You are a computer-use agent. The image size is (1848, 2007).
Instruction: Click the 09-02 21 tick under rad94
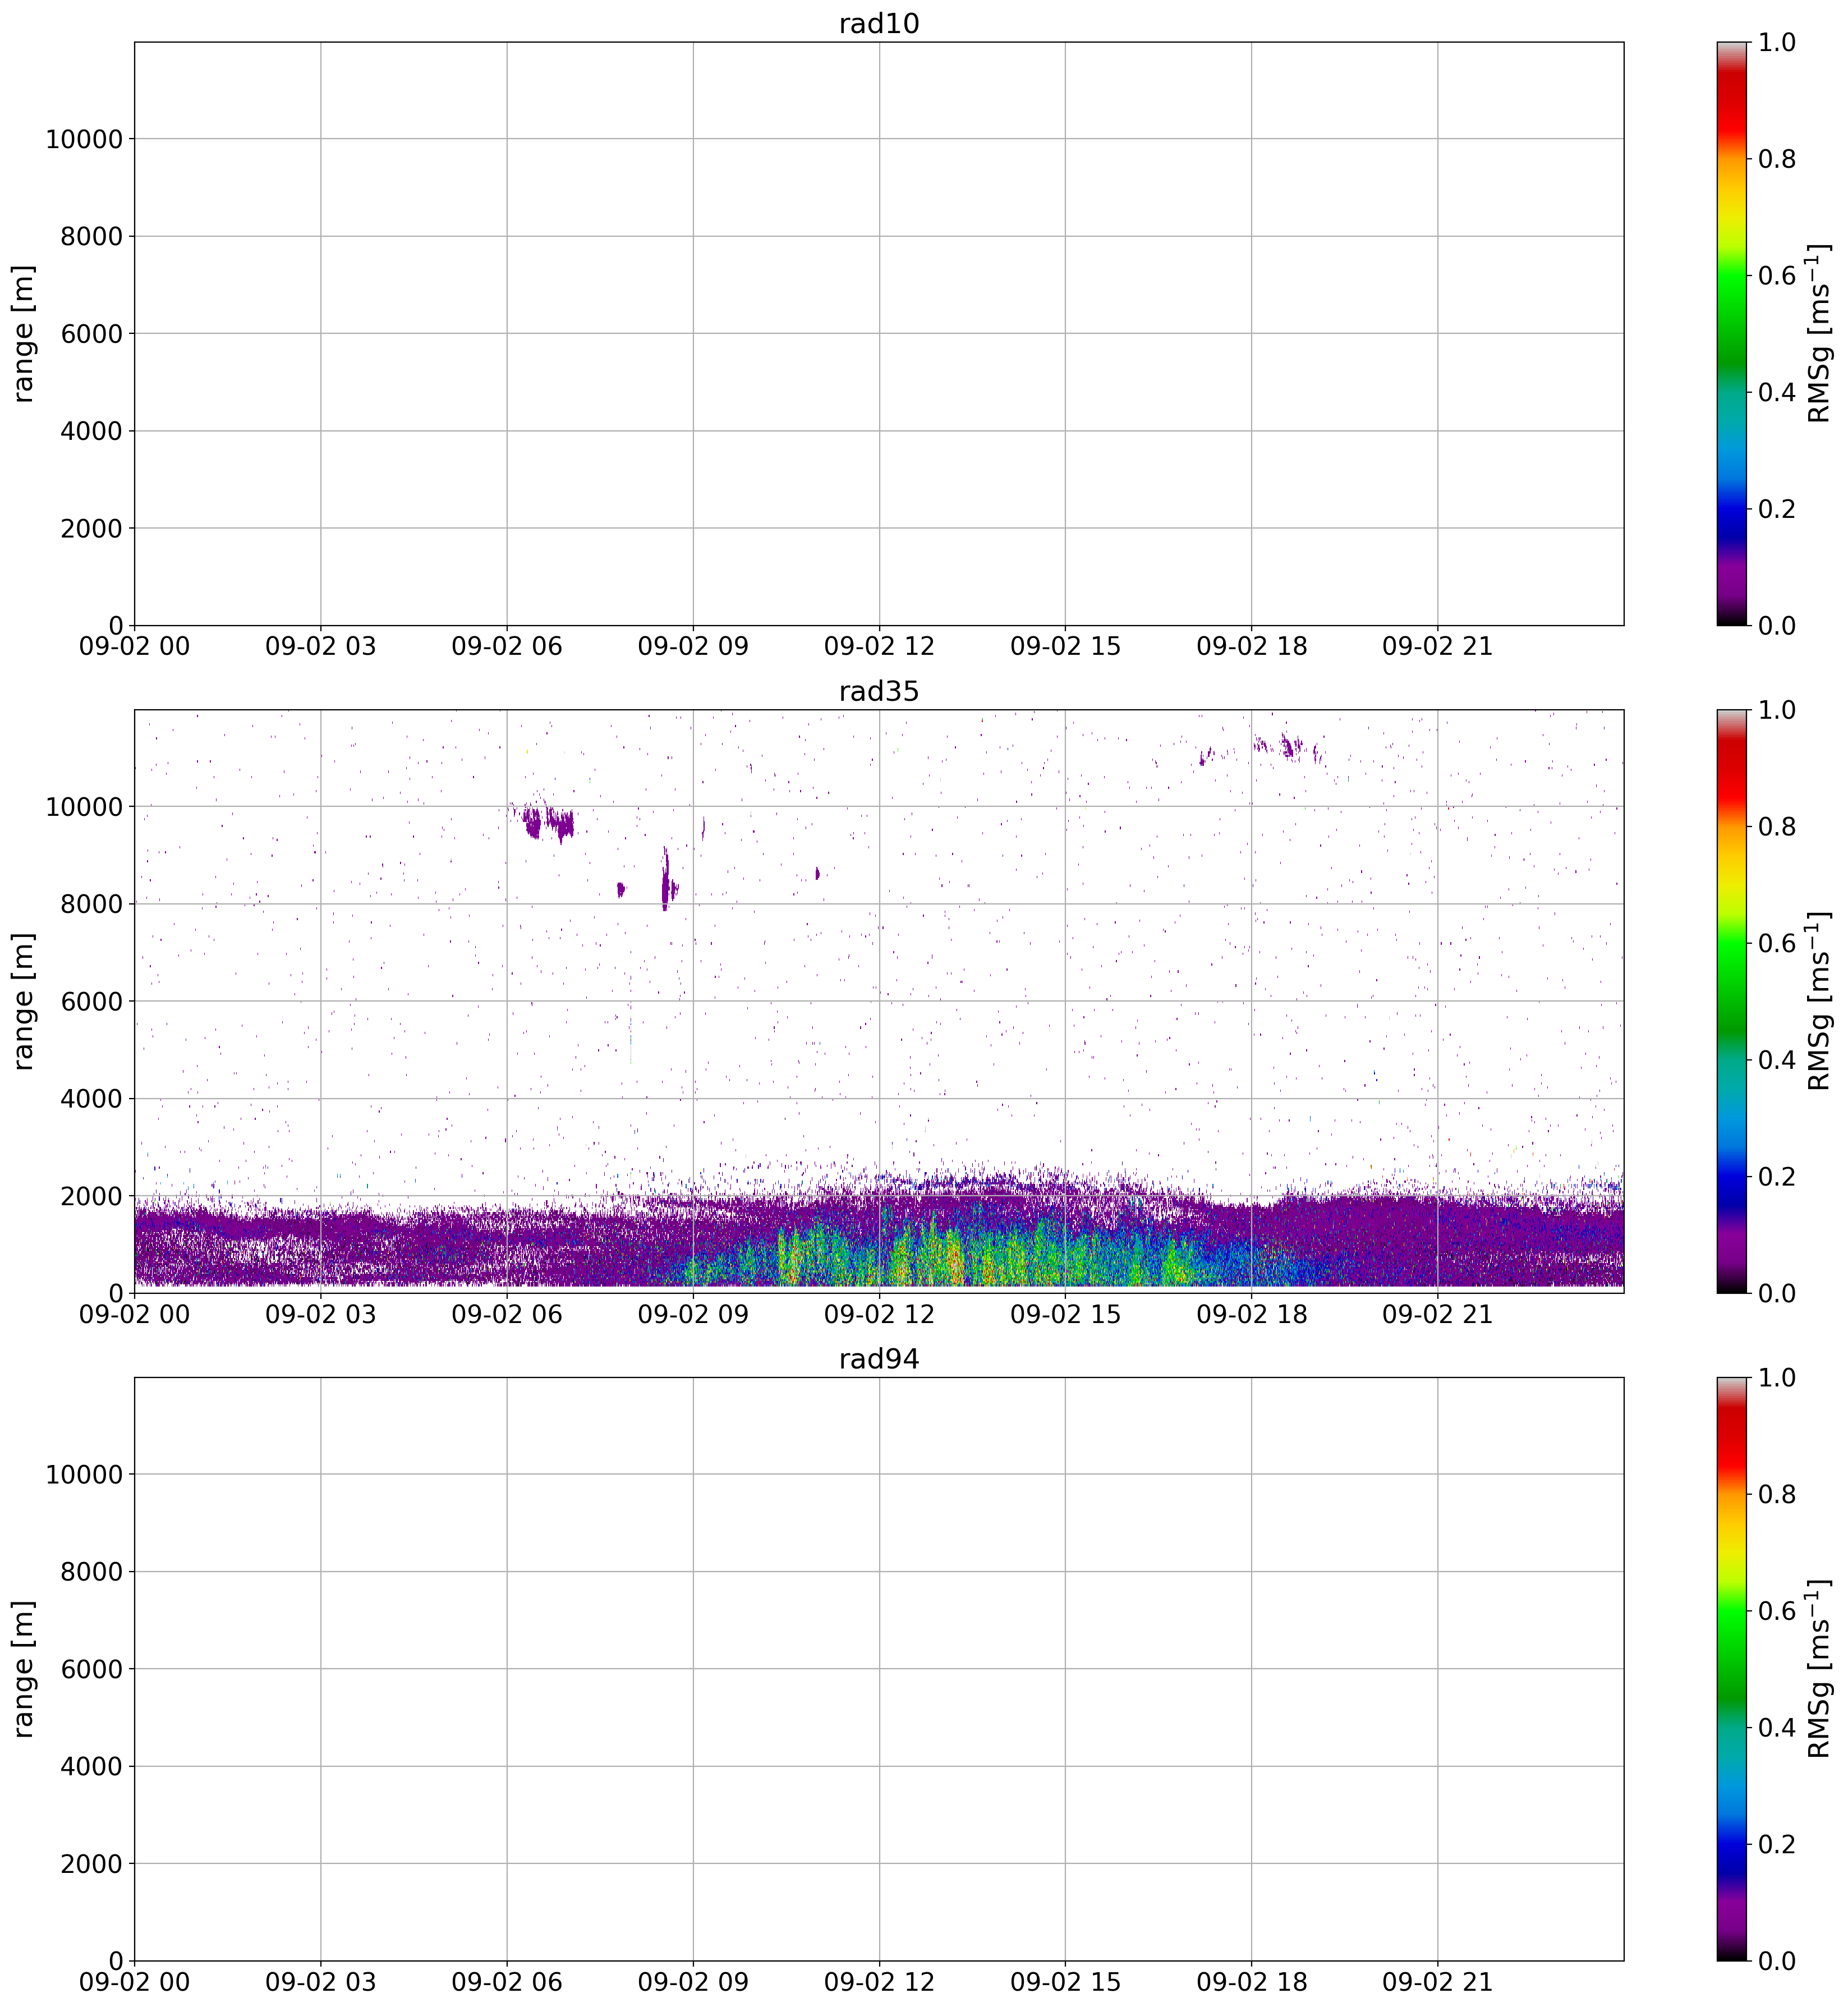[x=1437, y=1981]
